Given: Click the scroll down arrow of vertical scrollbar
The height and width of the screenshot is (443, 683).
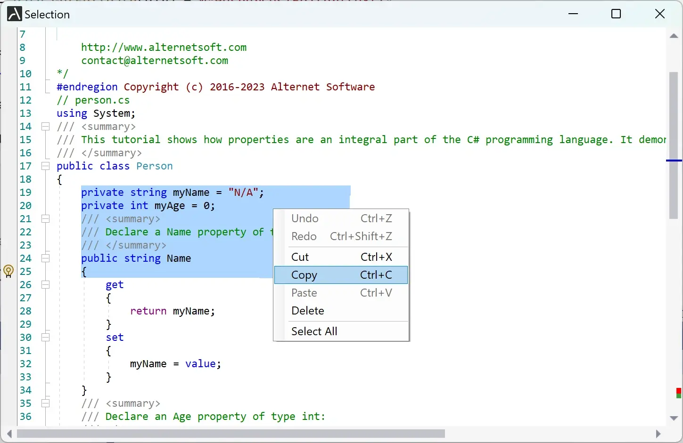Looking at the screenshot, I should pyautogui.click(x=674, y=418).
